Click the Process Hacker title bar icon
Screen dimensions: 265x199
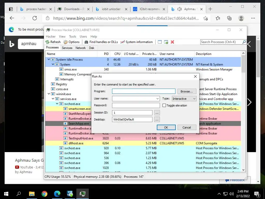click(48, 30)
